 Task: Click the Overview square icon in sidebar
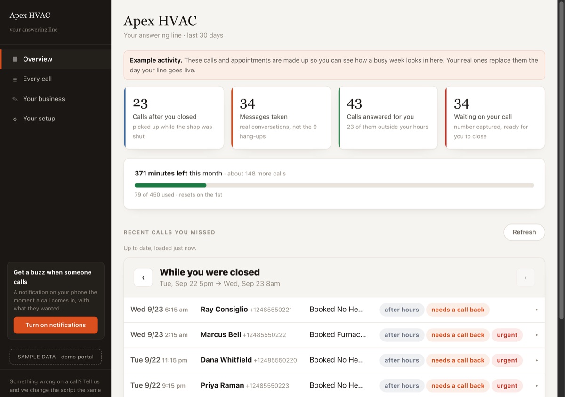[15, 59]
